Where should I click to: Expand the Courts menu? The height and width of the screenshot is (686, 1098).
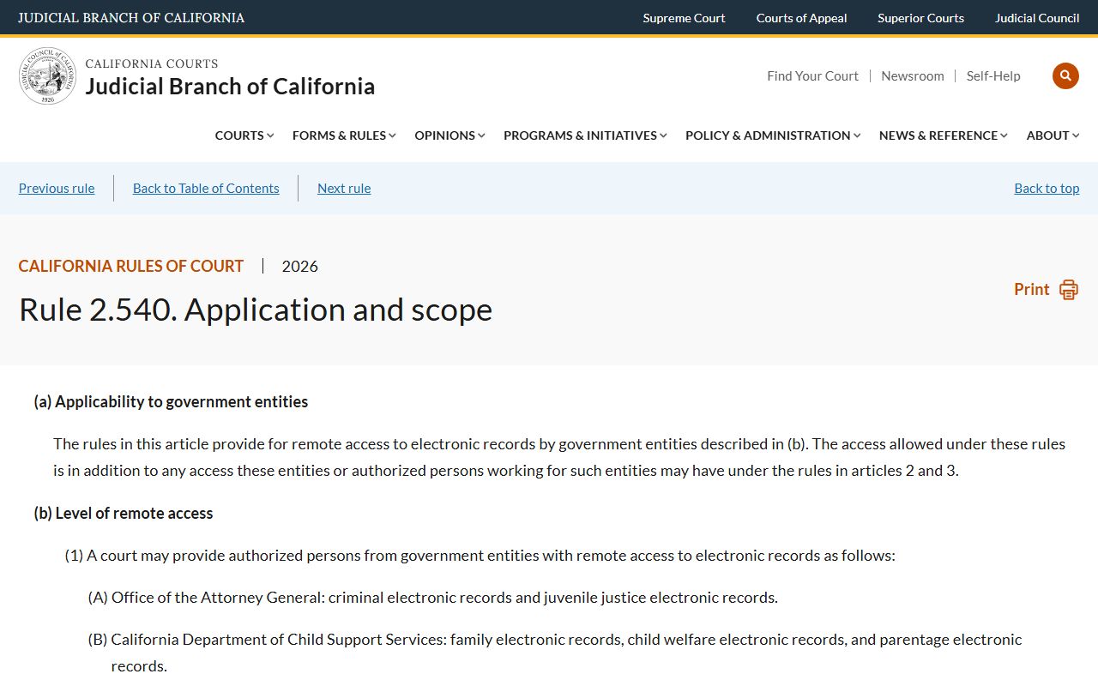[244, 135]
